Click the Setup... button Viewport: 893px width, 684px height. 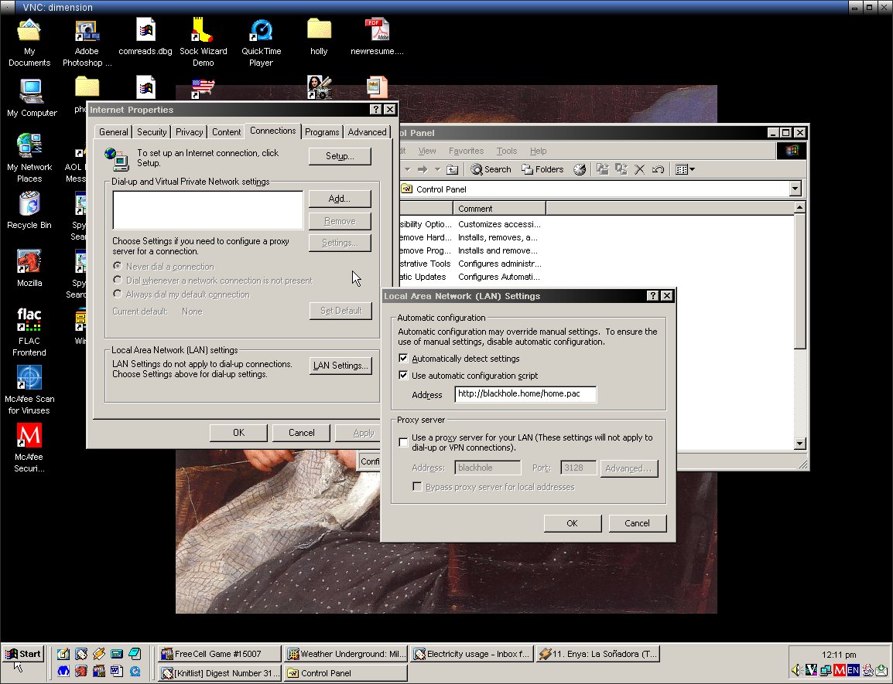tap(340, 156)
